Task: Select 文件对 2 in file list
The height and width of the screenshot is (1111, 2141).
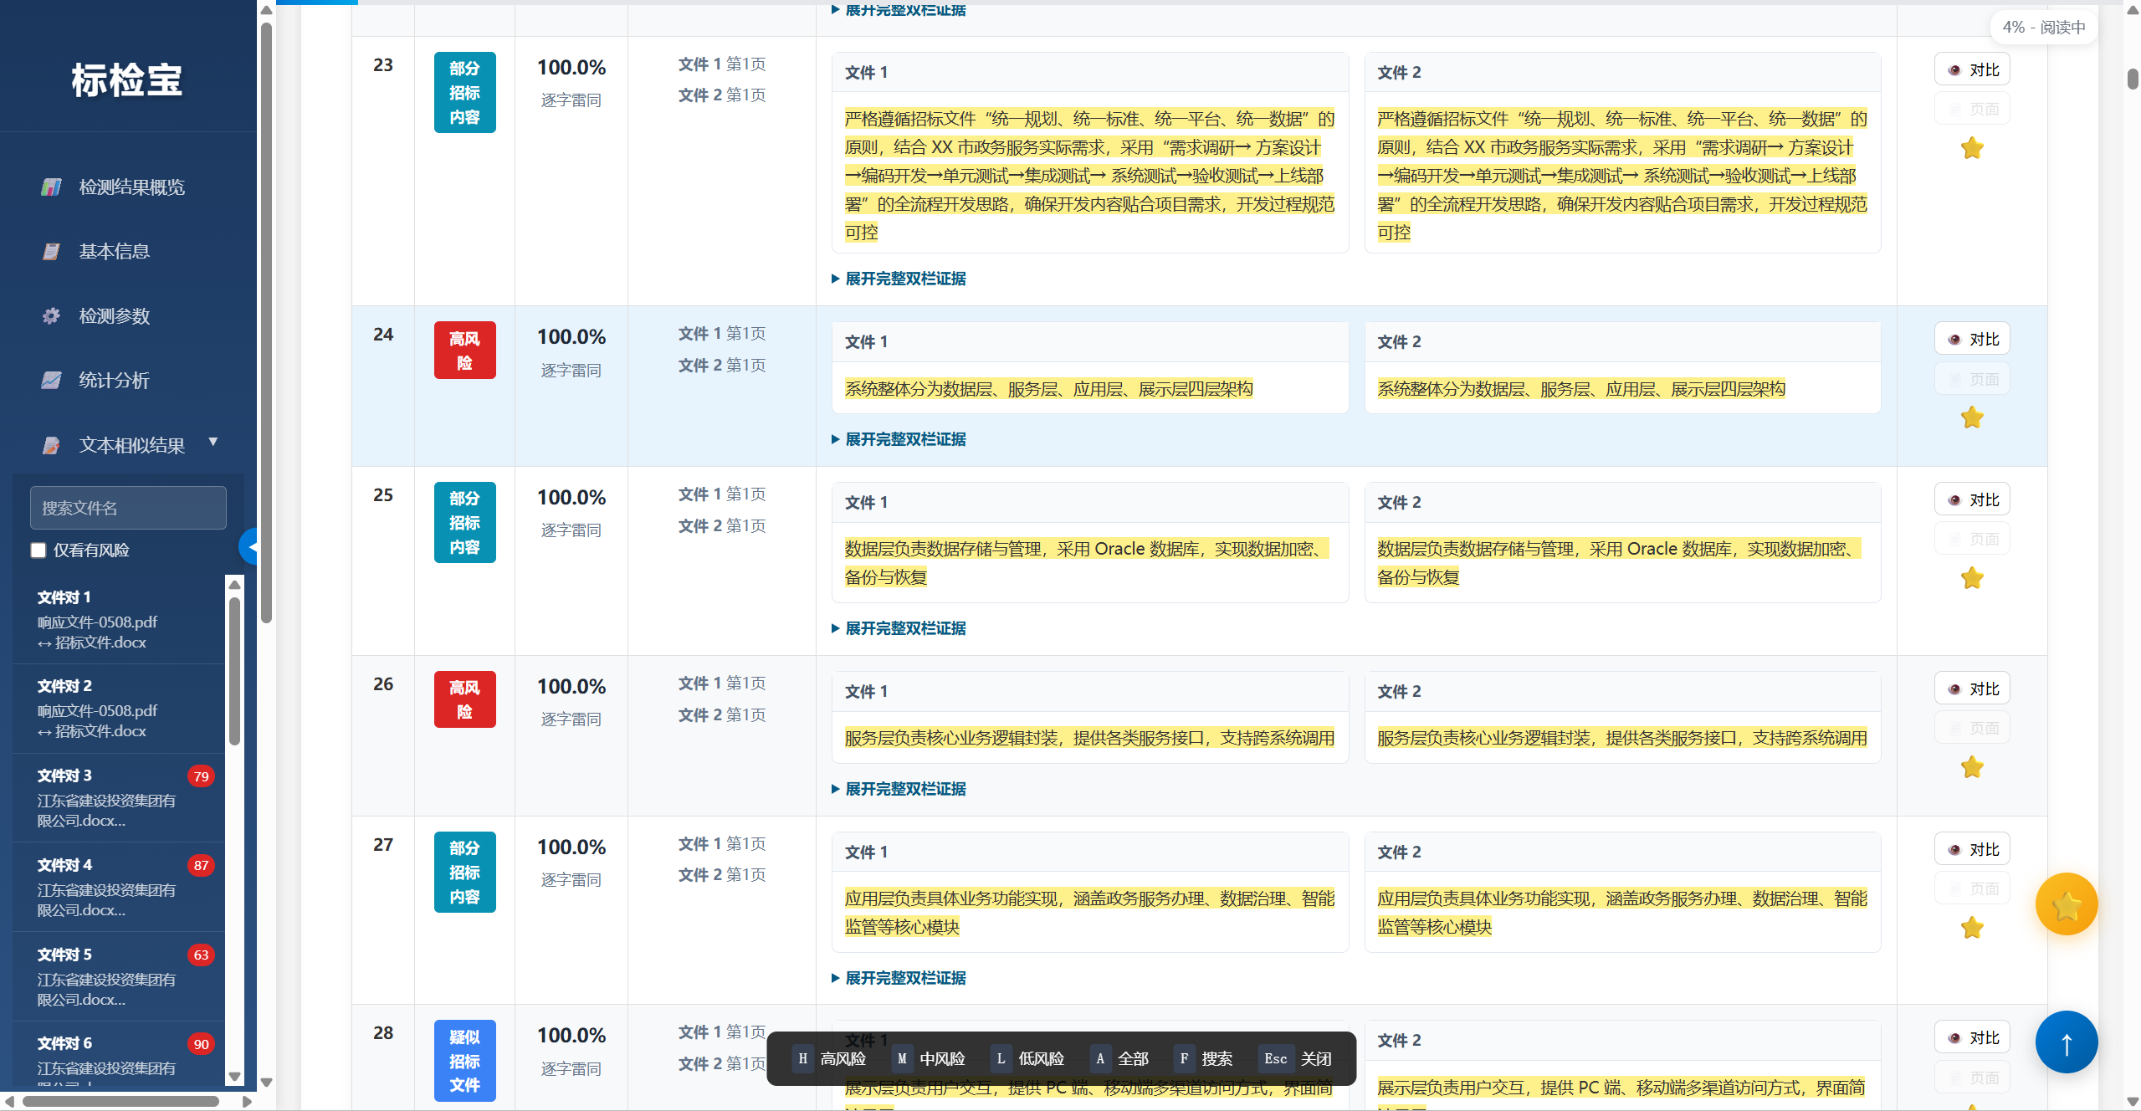Action: click(119, 709)
